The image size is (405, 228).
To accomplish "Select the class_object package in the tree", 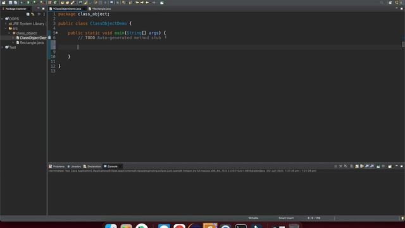I will click(25, 33).
